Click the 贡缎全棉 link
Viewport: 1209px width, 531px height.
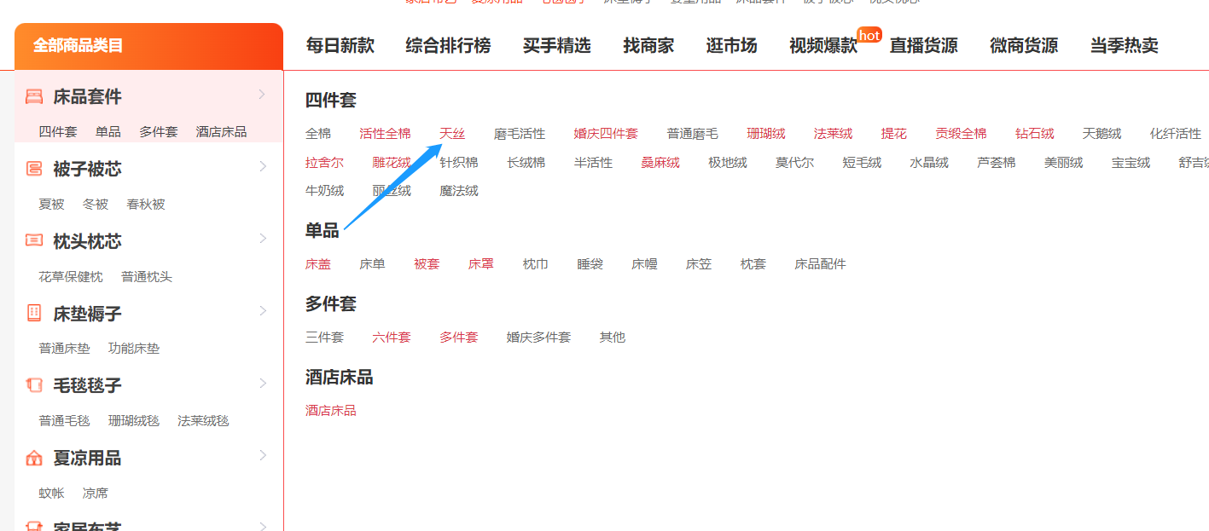click(x=961, y=134)
